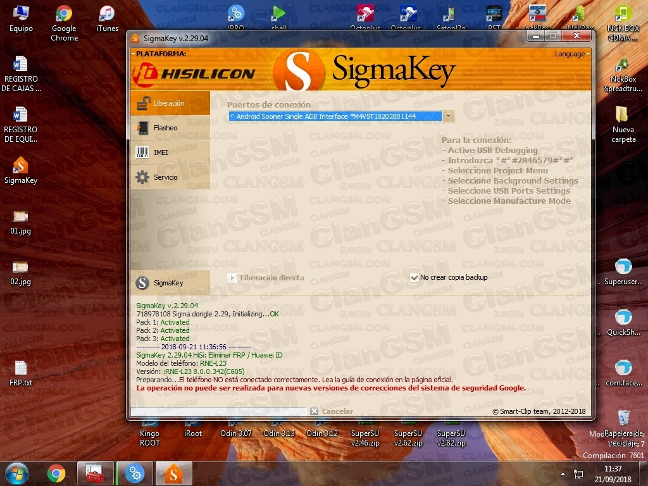The height and width of the screenshot is (486, 648).
Task: Select SuperSU v2.46.zip on desktop
Action: pyautogui.click(x=365, y=434)
